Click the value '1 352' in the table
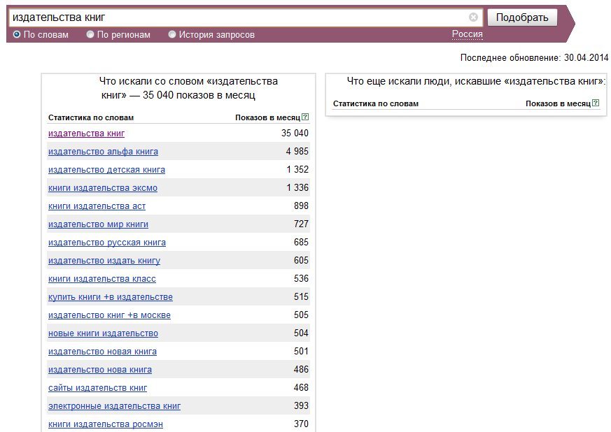The width and height of the screenshot is (611, 432). coord(297,169)
